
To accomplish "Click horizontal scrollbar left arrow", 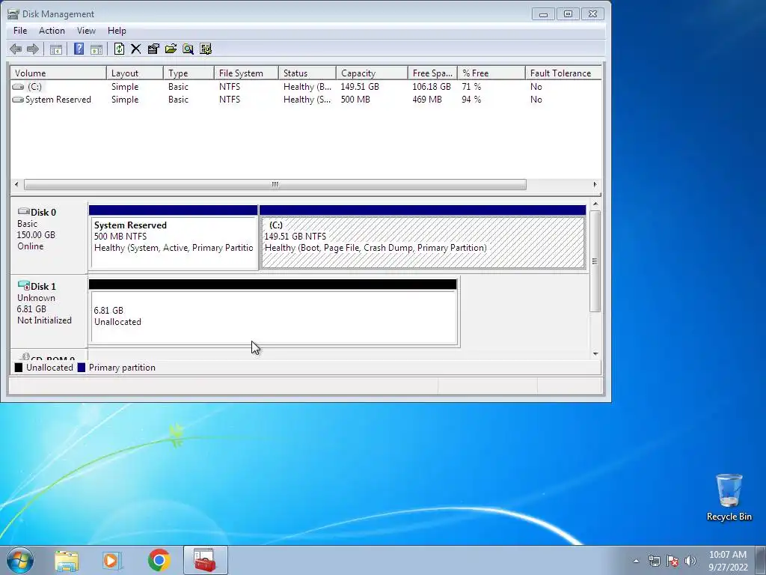I will [x=16, y=184].
